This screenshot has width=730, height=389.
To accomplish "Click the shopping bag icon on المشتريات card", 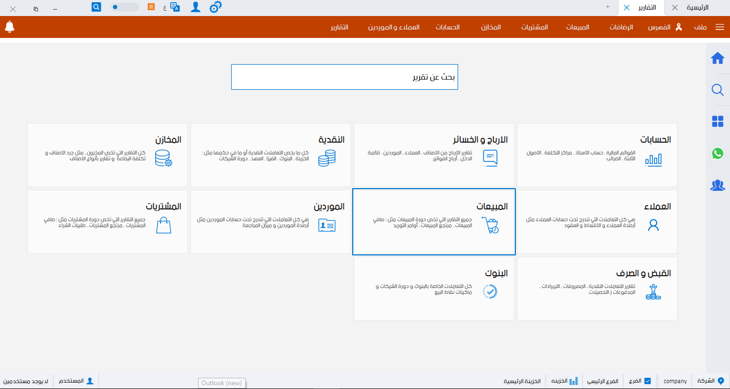I will coord(164,225).
